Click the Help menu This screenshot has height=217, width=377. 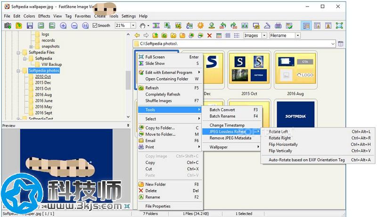click(x=143, y=16)
